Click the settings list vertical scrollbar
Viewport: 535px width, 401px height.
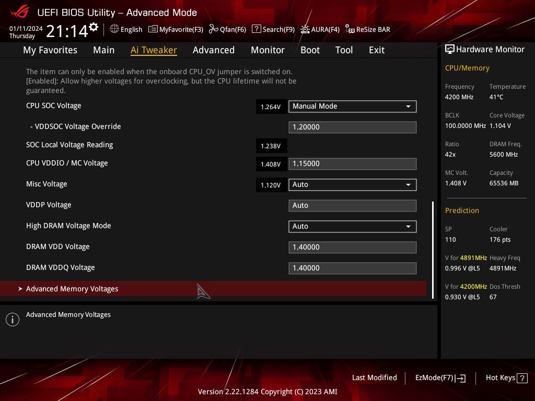433,250
